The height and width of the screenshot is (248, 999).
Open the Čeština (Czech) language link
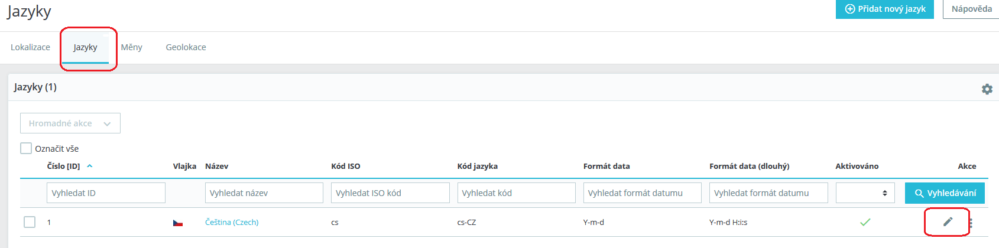point(232,222)
